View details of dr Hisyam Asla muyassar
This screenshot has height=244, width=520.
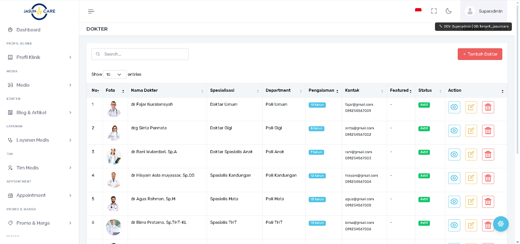pos(454,178)
